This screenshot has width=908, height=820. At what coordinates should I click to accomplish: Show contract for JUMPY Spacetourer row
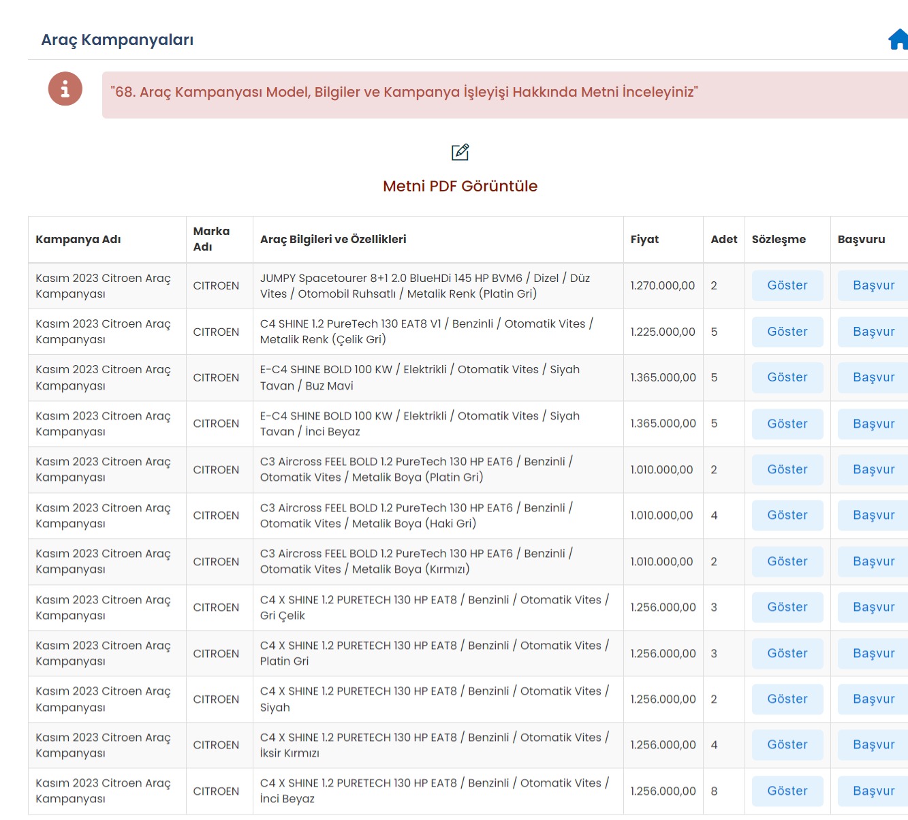pyautogui.click(x=787, y=285)
